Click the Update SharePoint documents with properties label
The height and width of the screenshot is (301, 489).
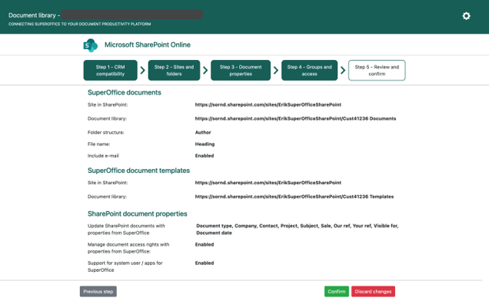tap(126, 230)
